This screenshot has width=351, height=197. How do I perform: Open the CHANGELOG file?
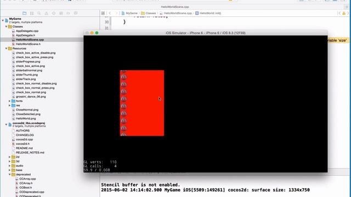click(25, 135)
